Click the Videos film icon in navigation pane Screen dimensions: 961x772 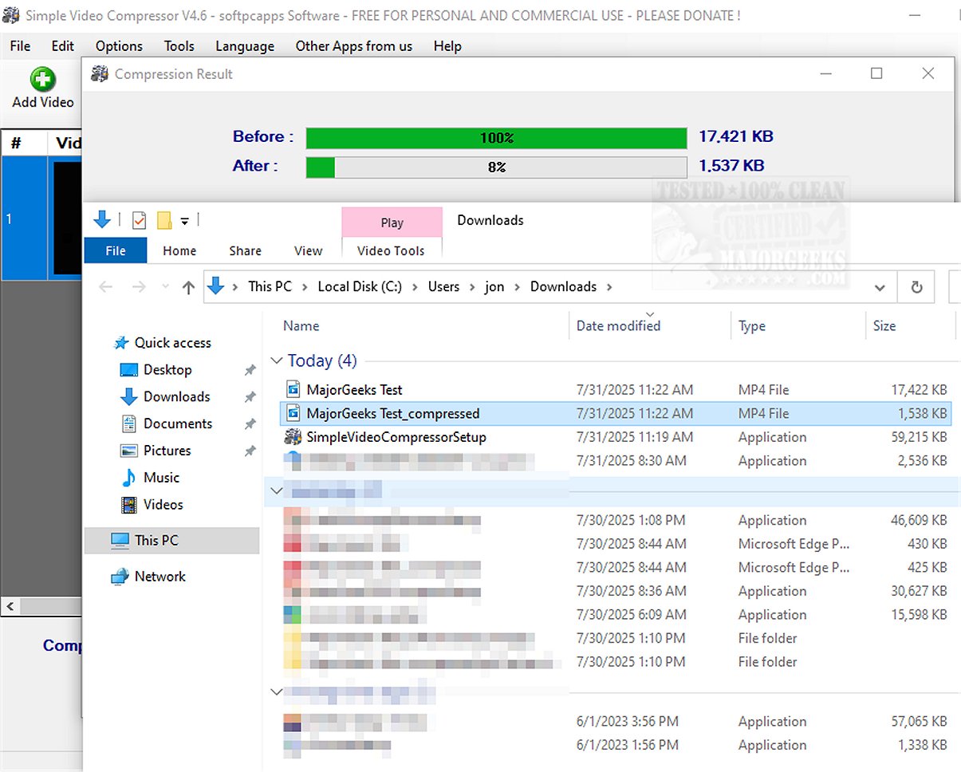(x=129, y=505)
